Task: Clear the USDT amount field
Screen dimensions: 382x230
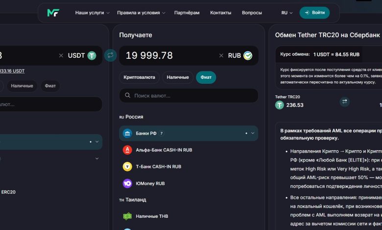Action: pyautogui.click(x=61, y=56)
